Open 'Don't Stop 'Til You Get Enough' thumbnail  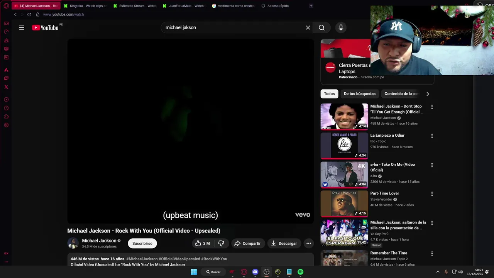(344, 117)
